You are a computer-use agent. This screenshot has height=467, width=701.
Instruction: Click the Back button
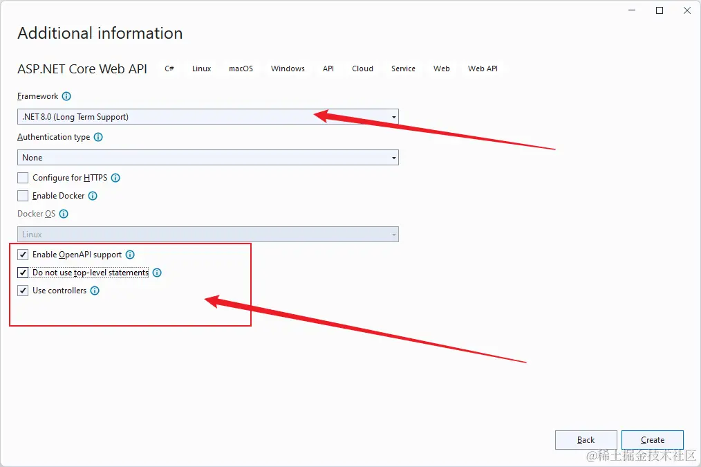[586, 440]
